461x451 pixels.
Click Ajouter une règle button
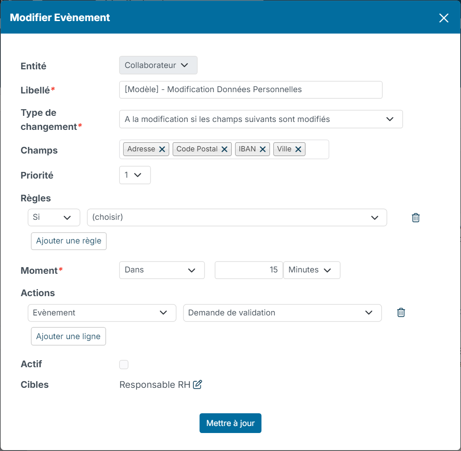click(69, 241)
